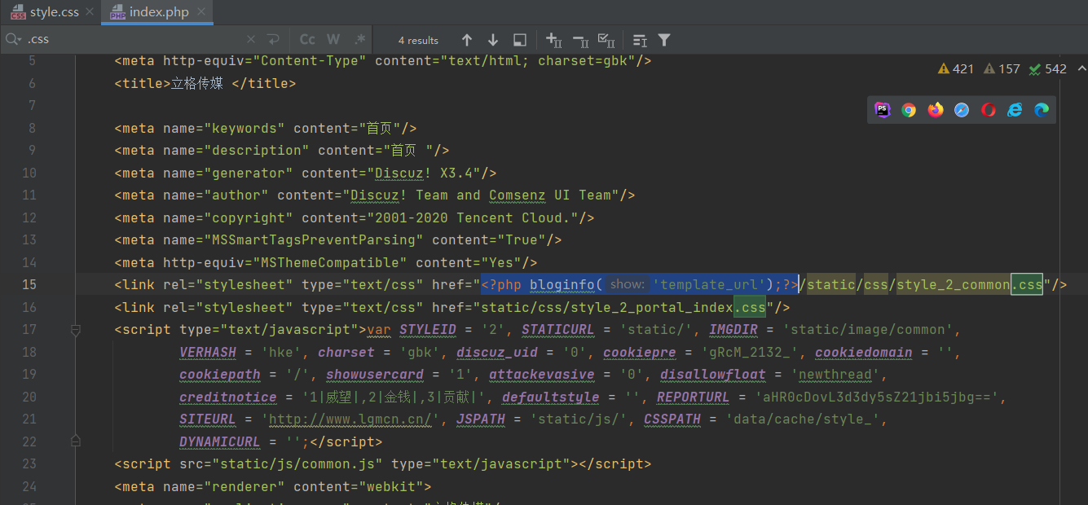Click the 421 warnings inspection indicator

tap(956, 69)
